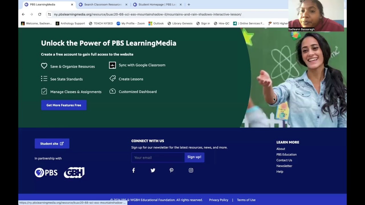Focus the Your email input field

coord(158,157)
